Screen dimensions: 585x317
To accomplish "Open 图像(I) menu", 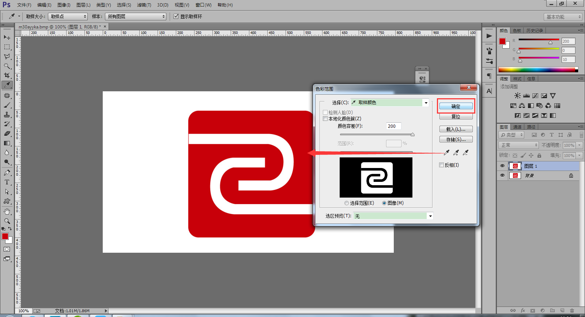I will coord(64,5).
